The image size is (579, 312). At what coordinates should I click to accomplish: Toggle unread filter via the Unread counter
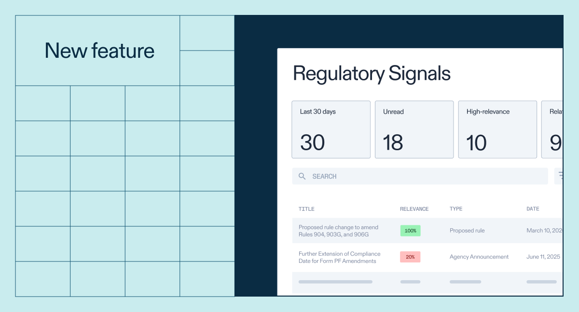[414, 129]
